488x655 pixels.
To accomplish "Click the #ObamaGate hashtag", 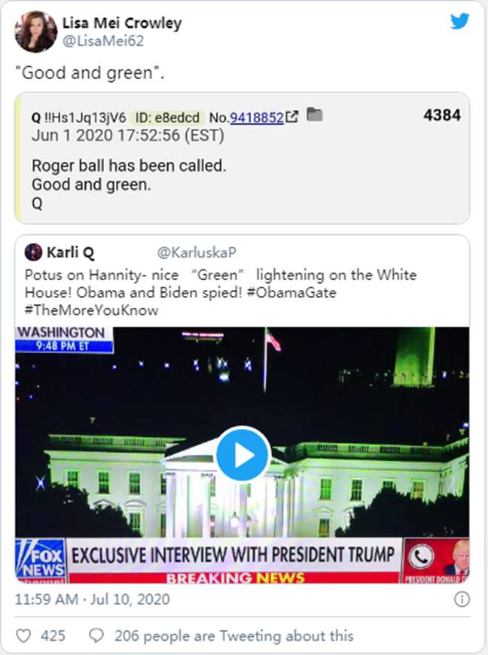I will (291, 292).
